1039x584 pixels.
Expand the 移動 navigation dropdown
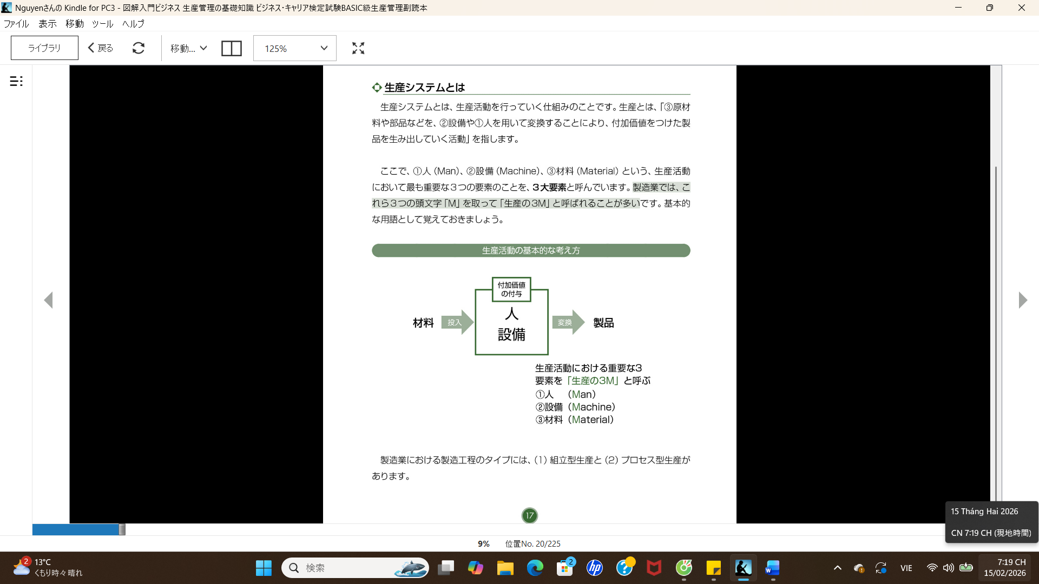[188, 48]
